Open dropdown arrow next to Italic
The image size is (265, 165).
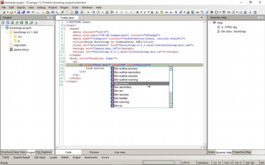[x=148, y=12]
